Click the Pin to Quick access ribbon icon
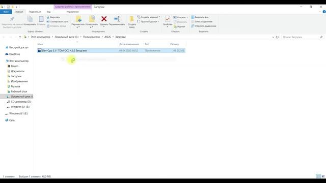The height and width of the screenshot is (183, 326). point(12,19)
